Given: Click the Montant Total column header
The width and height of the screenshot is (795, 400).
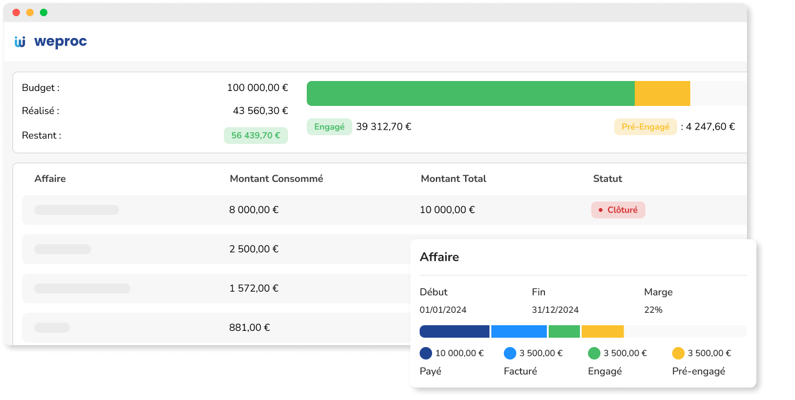Looking at the screenshot, I should click(x=453, y=179).
